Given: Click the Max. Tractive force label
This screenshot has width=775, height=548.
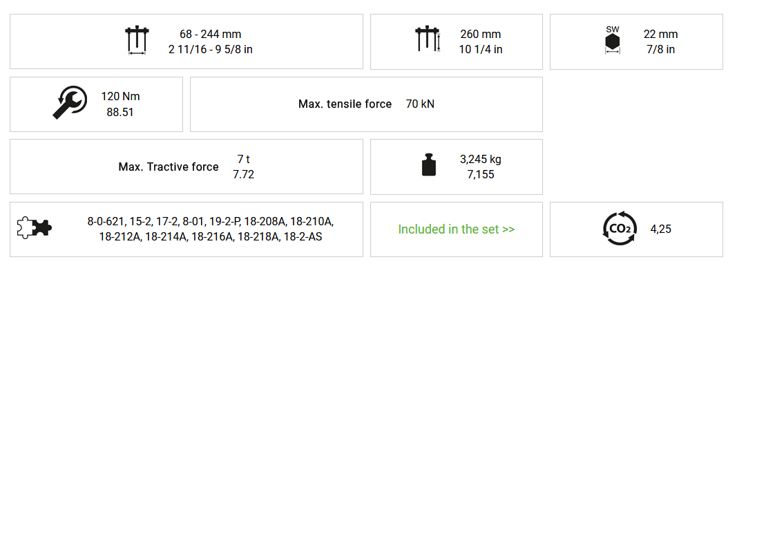Looking at the screenshot, I should 169,167.
